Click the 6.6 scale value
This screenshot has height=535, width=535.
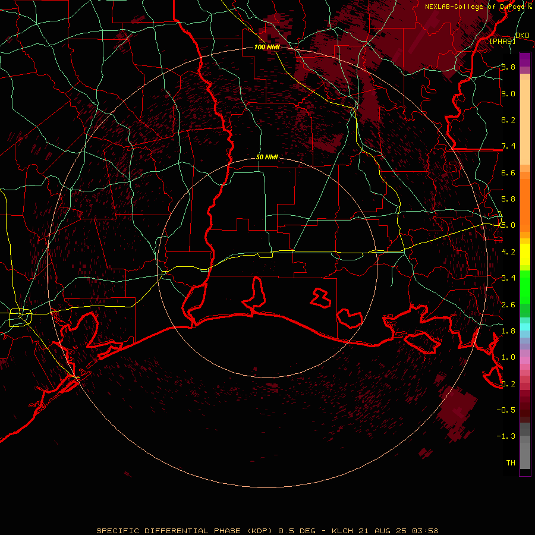(x=508, y=172)
